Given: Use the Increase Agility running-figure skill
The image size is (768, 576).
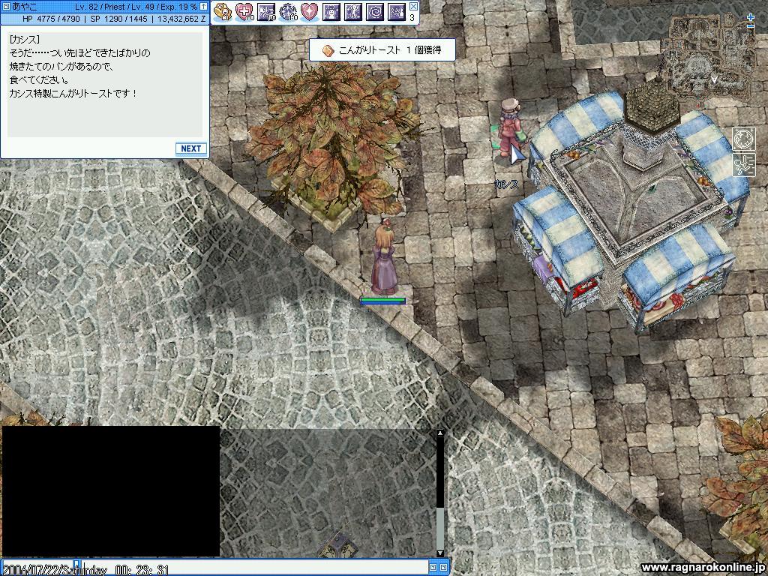Looking at the screenshot, I should 353,12.
